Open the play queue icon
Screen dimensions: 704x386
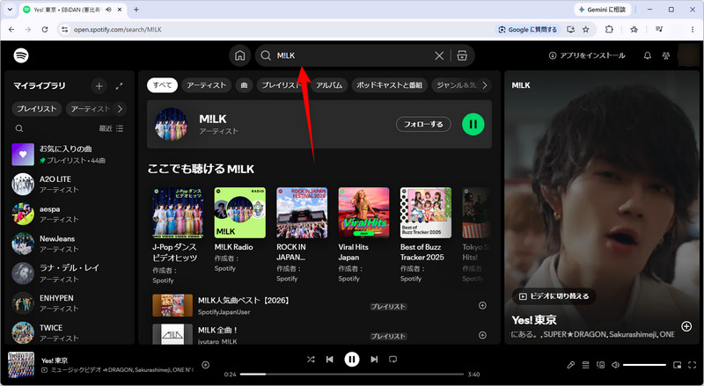[585, 365]
